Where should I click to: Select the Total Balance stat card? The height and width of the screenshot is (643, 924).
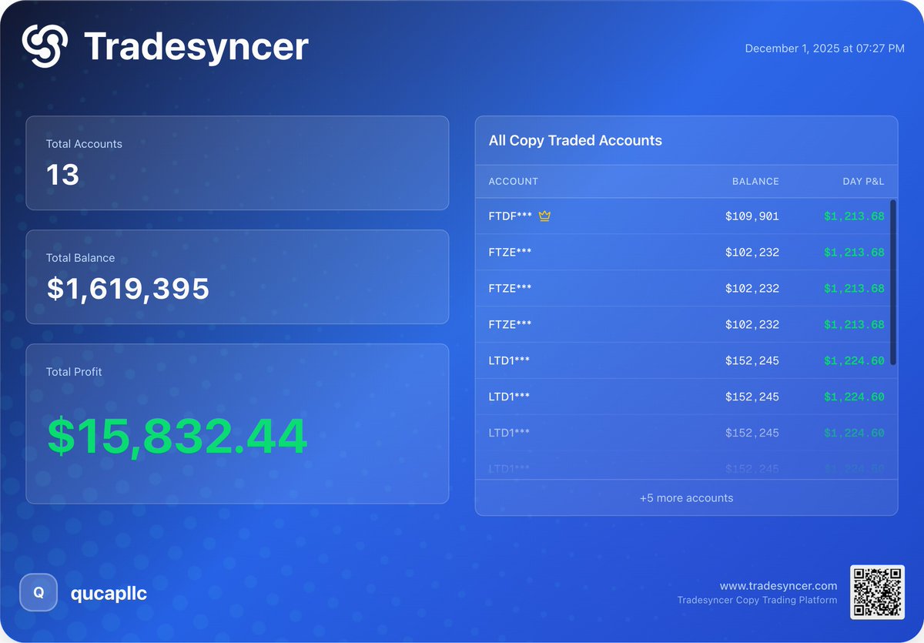point(236,276)
